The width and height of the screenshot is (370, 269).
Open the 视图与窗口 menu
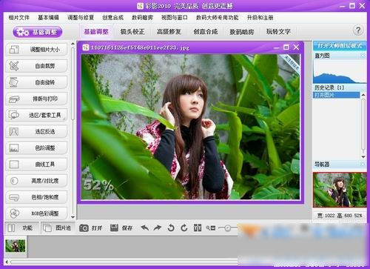coord(175,18)
